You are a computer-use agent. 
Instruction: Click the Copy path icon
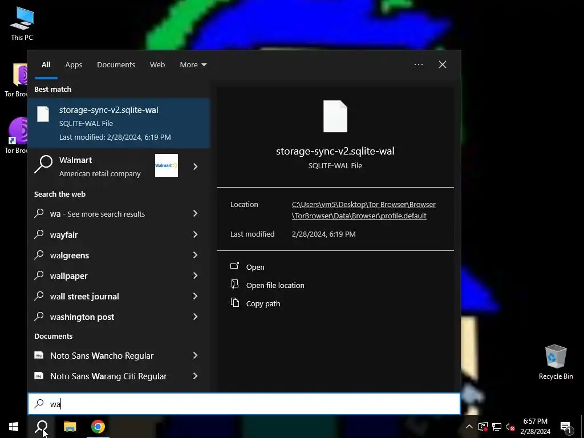click(234, 302)
